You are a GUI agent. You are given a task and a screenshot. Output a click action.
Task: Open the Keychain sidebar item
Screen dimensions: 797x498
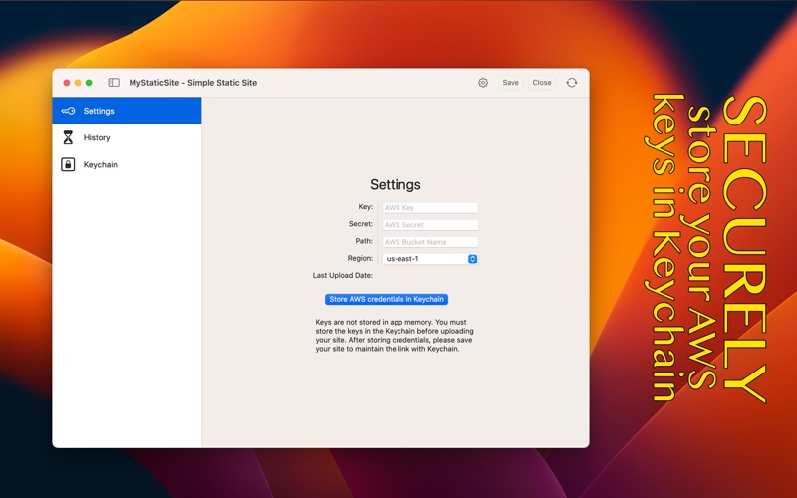[x=128, y=164]
